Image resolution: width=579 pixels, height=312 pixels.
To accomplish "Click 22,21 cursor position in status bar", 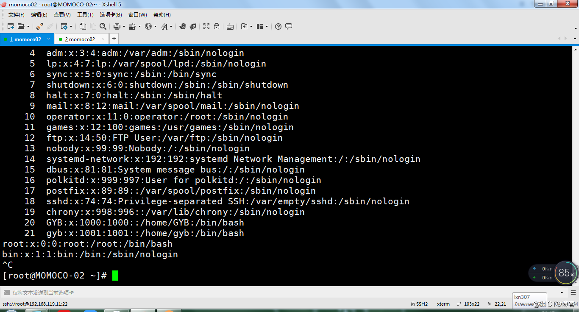I will [497, 304].
